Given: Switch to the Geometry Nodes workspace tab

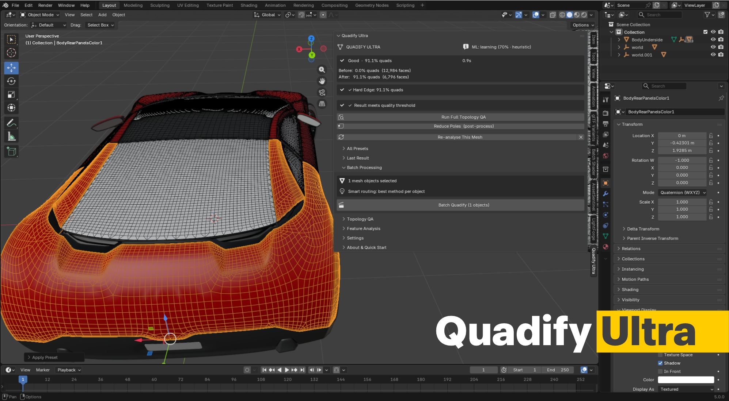Looking at the screenshot, I should click(372, 5).
